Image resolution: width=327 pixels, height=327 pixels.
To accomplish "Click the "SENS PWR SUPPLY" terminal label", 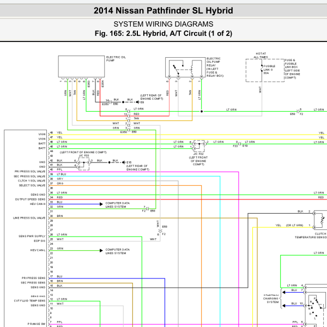I will 32,237.
